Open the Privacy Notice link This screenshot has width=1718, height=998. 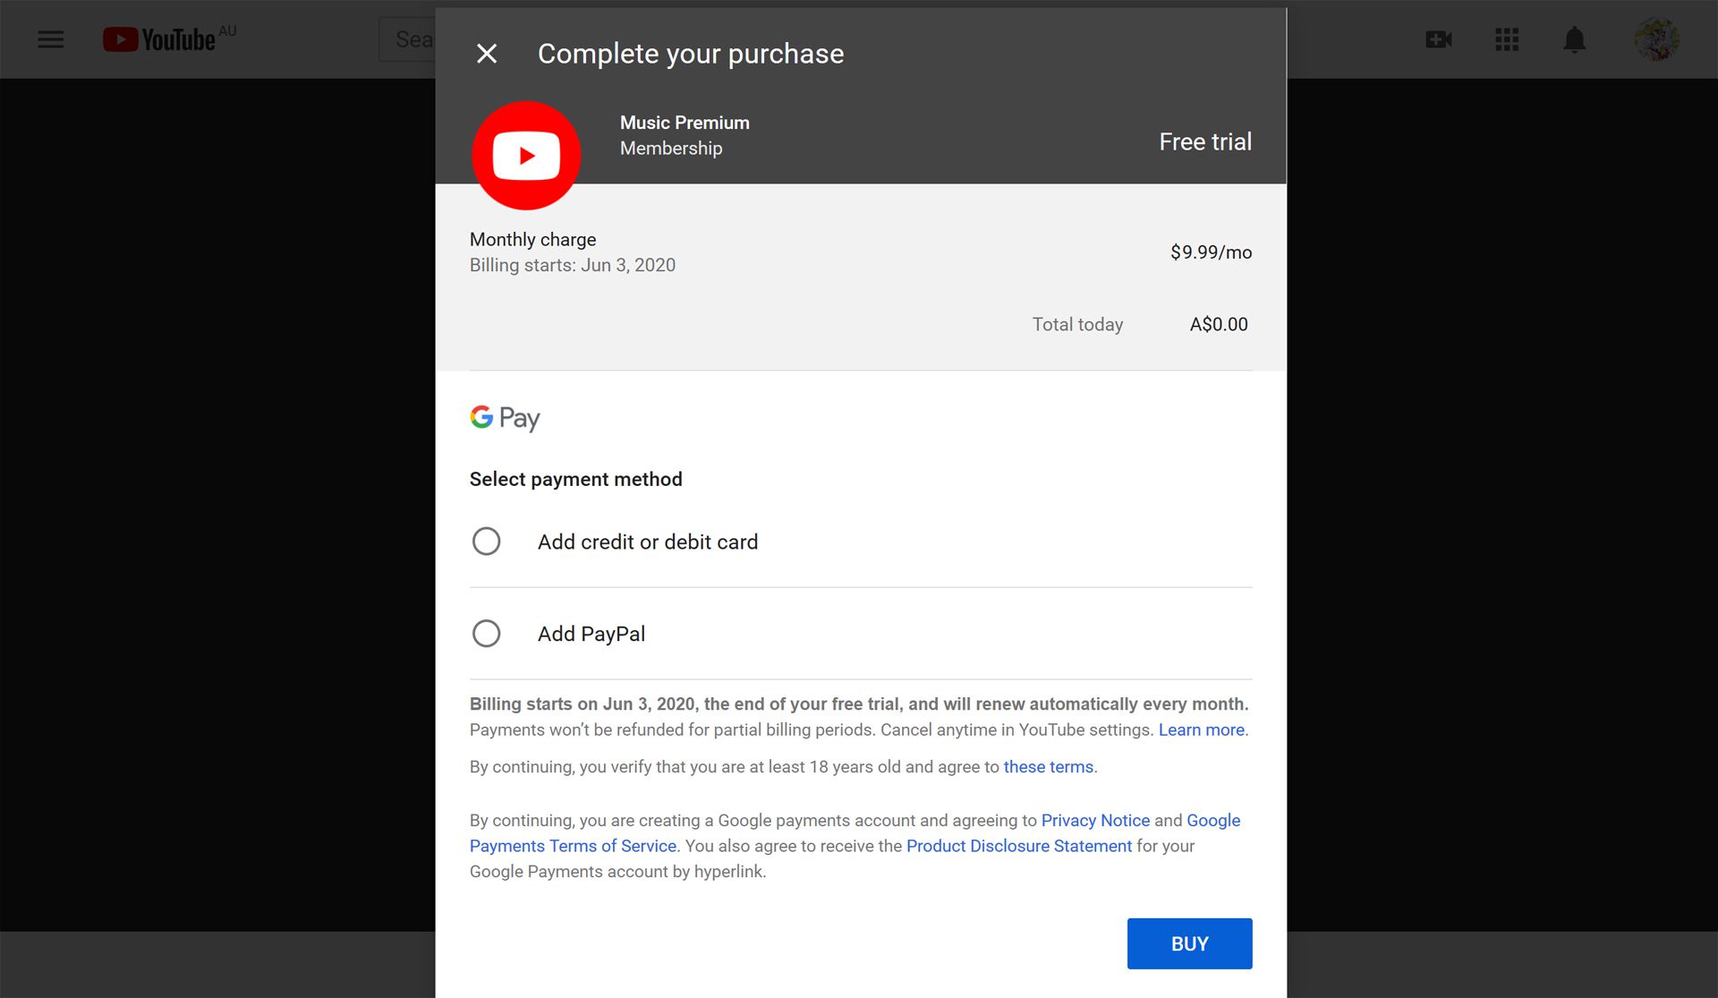(1095, 820)
